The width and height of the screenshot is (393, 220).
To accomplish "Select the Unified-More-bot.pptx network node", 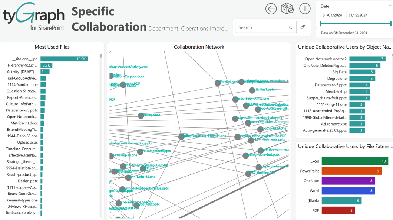I will [x=246, y=156].
